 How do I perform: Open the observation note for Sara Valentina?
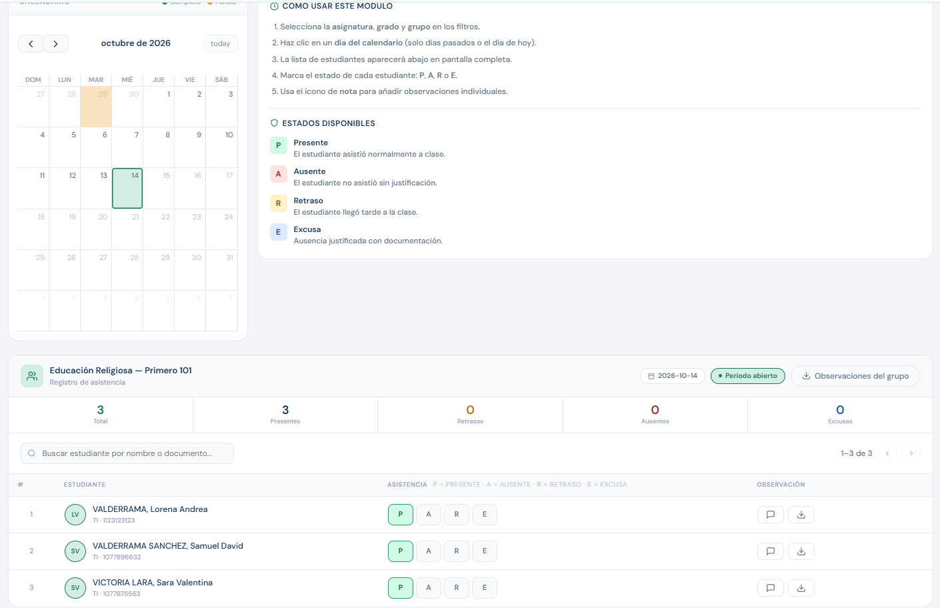tap(771, 588)
